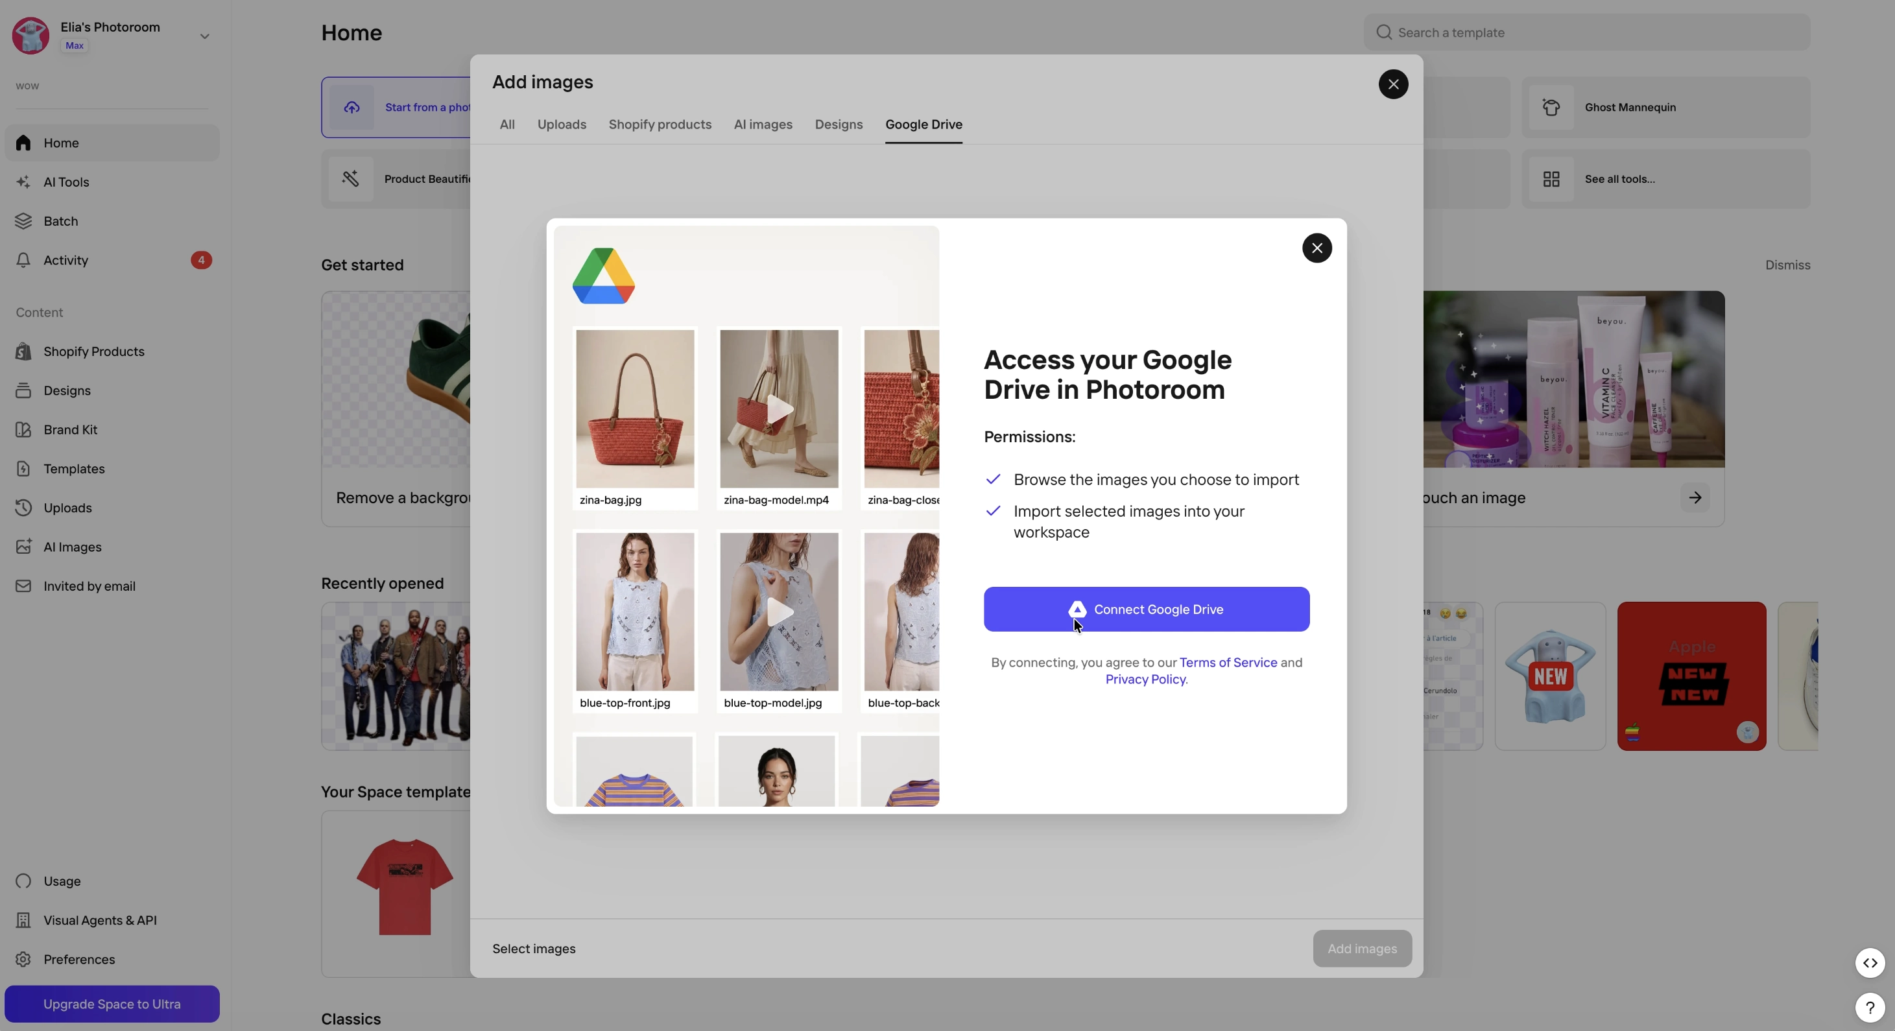1895x1031 pixels.
Task: Click the Home icon in the sidebar
Action: coord(23,143)
